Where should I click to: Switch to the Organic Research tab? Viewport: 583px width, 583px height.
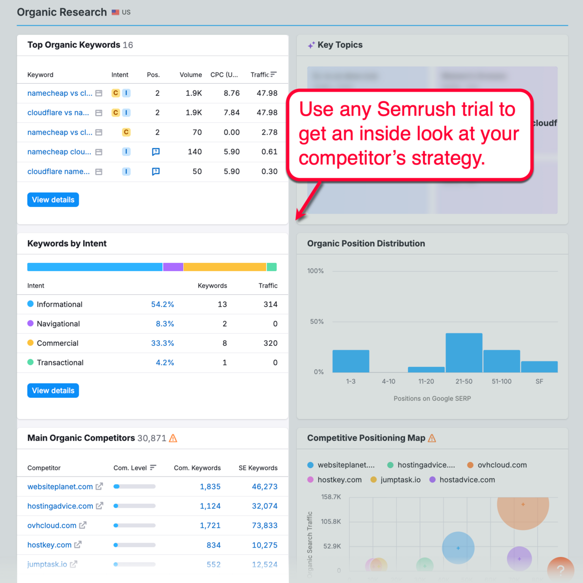tap(61, 12)
